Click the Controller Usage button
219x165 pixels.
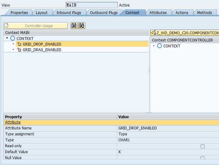36,26
